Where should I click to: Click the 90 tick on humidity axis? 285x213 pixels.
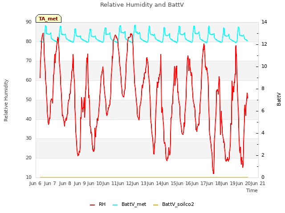tap(28, 22)
